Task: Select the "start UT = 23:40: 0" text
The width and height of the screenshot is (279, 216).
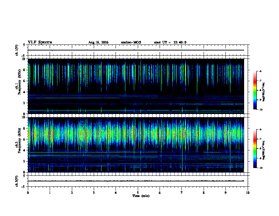Action: pos(170,42)
